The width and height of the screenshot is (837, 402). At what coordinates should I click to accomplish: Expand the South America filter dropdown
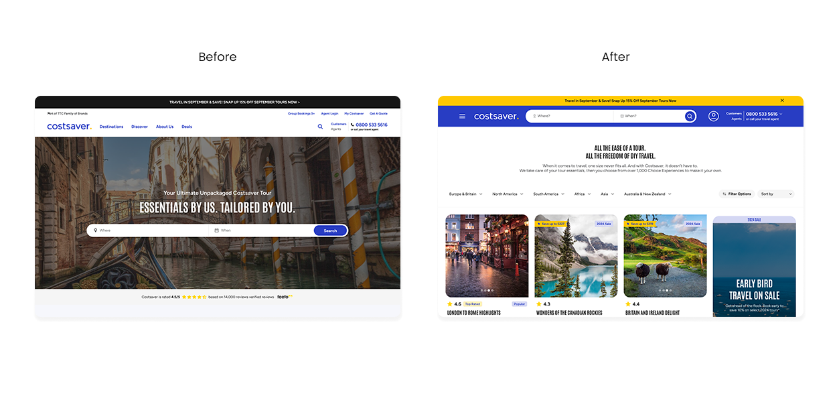click(x=548, y=194)
